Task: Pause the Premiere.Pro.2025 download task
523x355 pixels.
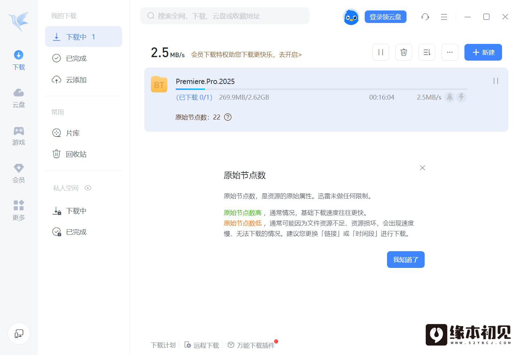Action: [495, 81]
